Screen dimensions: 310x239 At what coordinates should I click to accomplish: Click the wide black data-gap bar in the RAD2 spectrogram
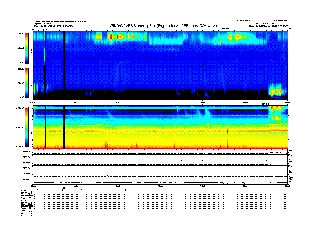pos(64,48)
